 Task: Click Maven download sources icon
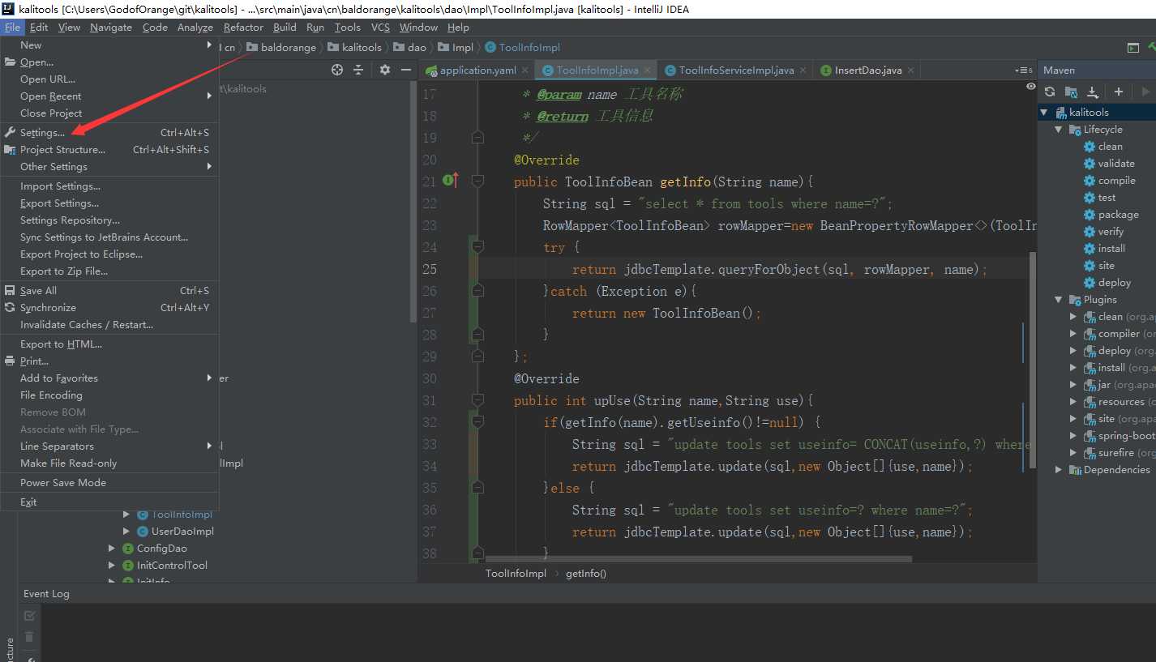click(x=1092, y=92)
